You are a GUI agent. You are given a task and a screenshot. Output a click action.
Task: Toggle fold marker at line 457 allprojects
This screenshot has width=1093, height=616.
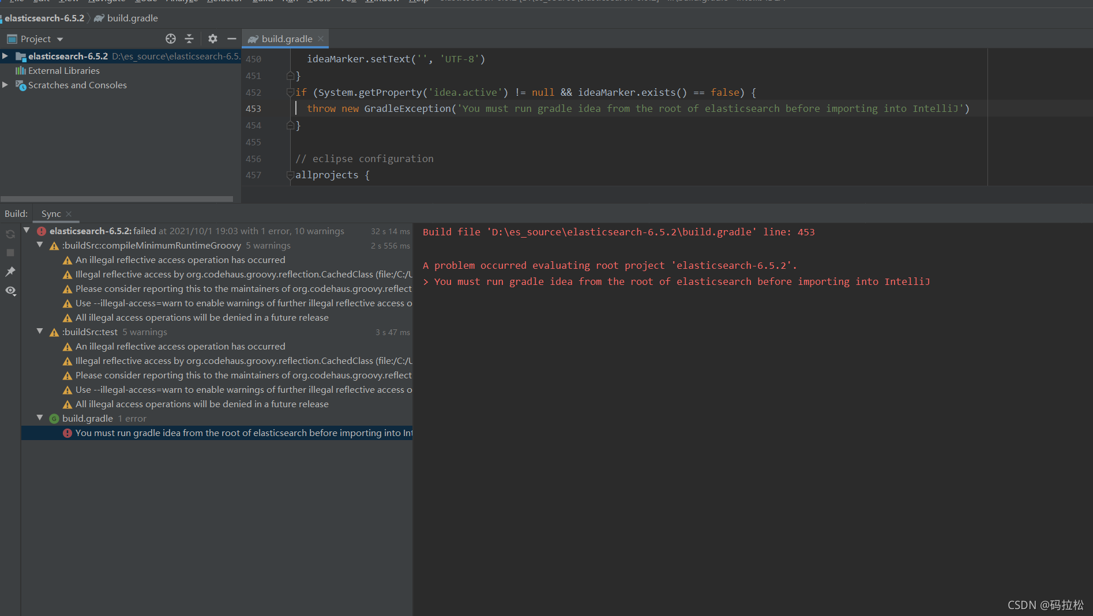click(x=290, y=175)
